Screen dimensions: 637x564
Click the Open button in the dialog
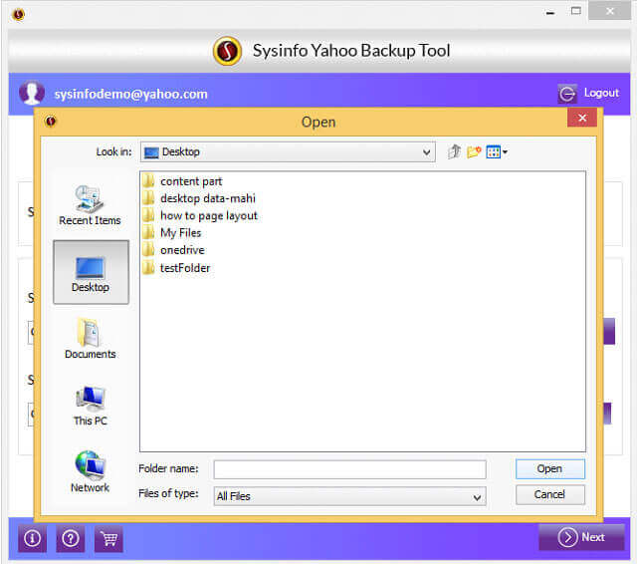click(550, 469)
